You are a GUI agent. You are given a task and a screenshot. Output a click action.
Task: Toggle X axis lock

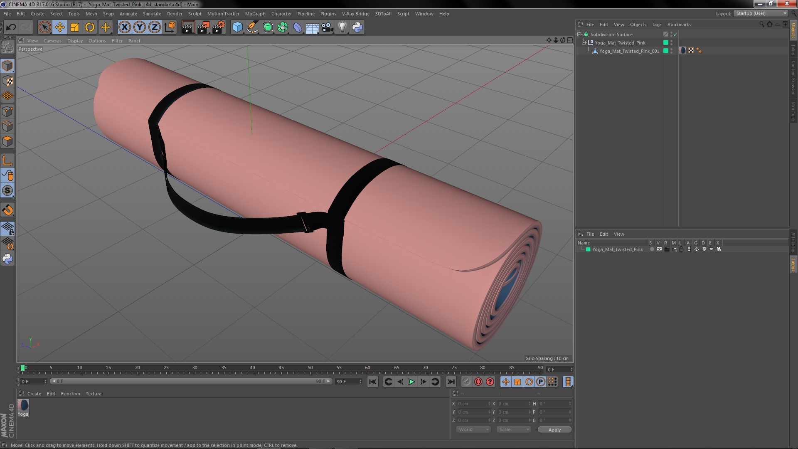(124, 27)
